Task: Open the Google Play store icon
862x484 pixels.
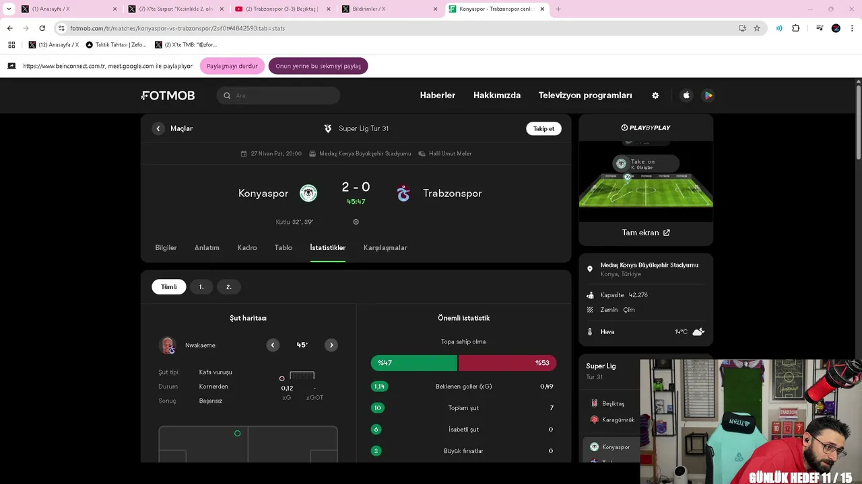Action: pos(708,95)
